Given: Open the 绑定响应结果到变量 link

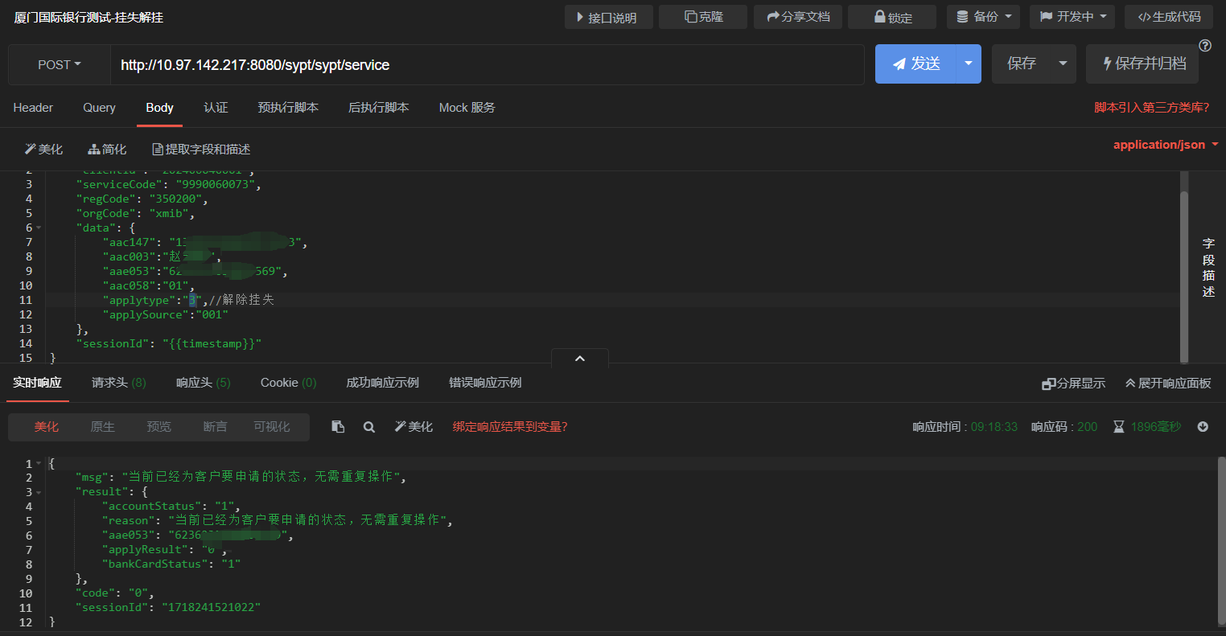Looking at the screenshot, I should 510,427.
